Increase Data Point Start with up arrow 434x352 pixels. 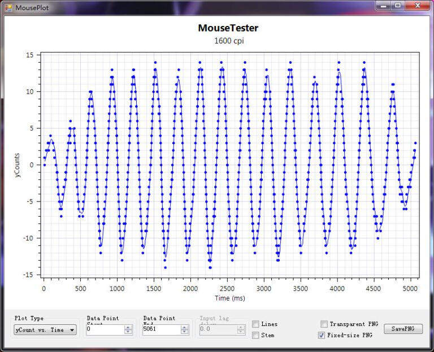click(128, 327)
